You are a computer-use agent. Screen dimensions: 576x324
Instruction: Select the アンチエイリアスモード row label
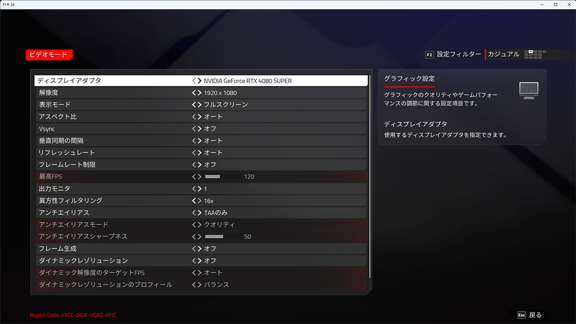pyautogui.click(x=74, y=225)
